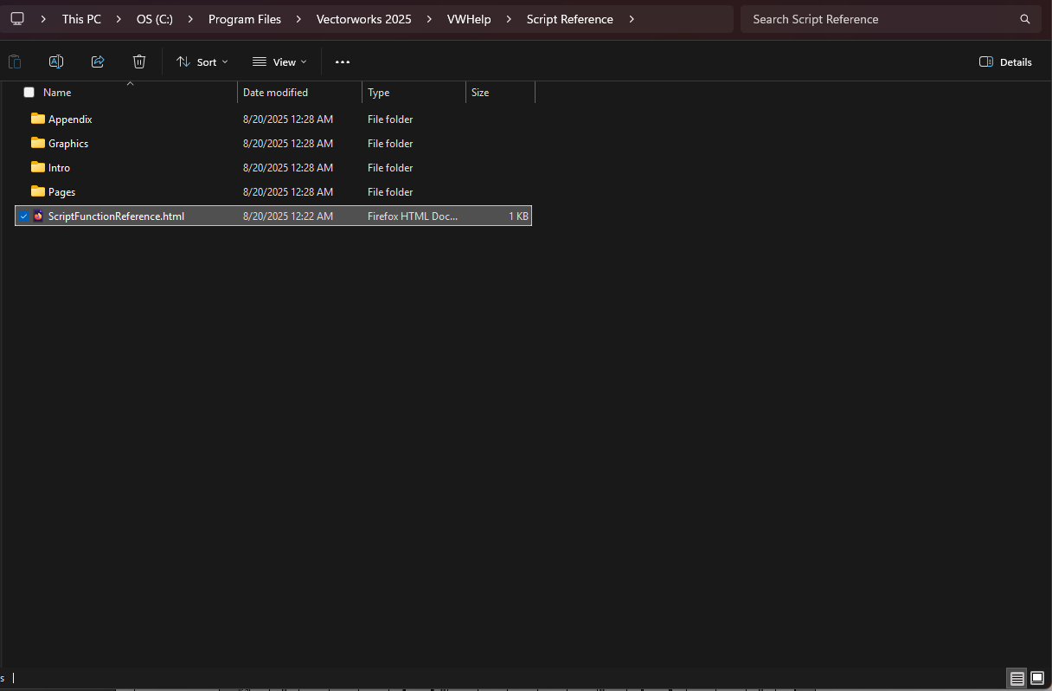Image resolution: width=1052 pixels, height=691 pixels.
Task: Expand chevron after Script Reference breadcrumb
Action: 632,19
